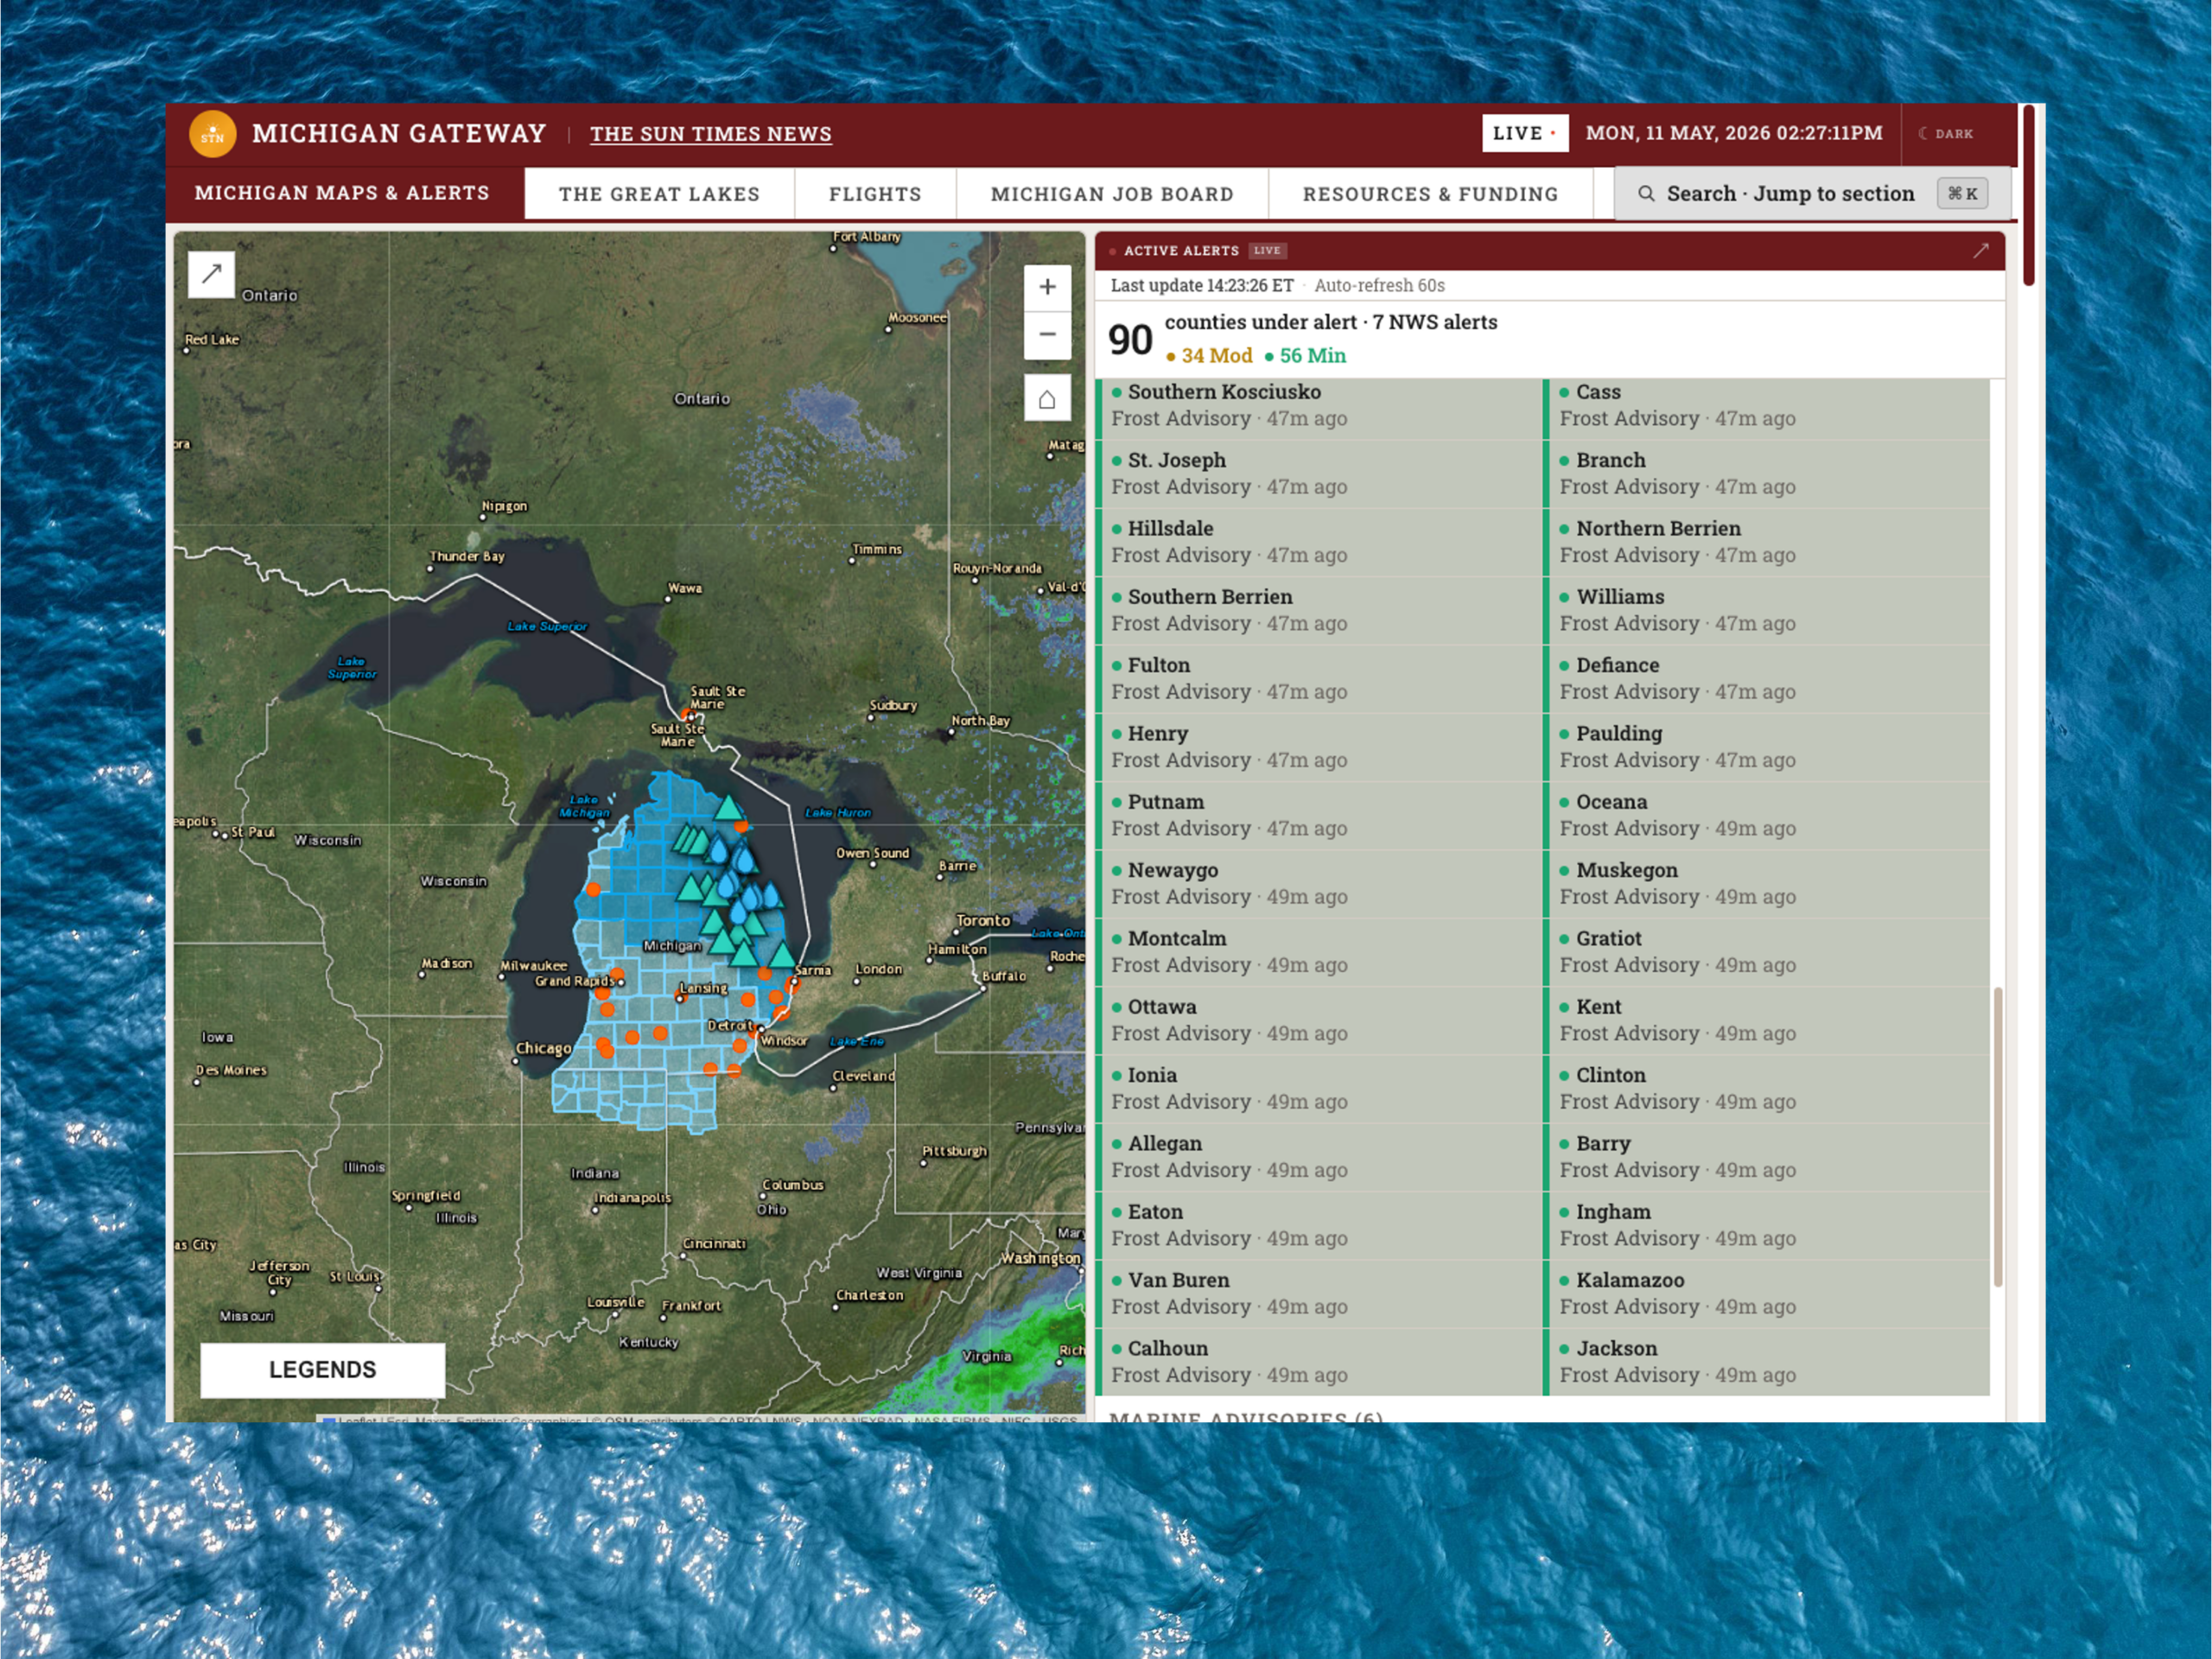This screenshot has width=2212, height=1659.
Task: Open the Newaygo Frost Advisory
Action: coord(1319,884)
